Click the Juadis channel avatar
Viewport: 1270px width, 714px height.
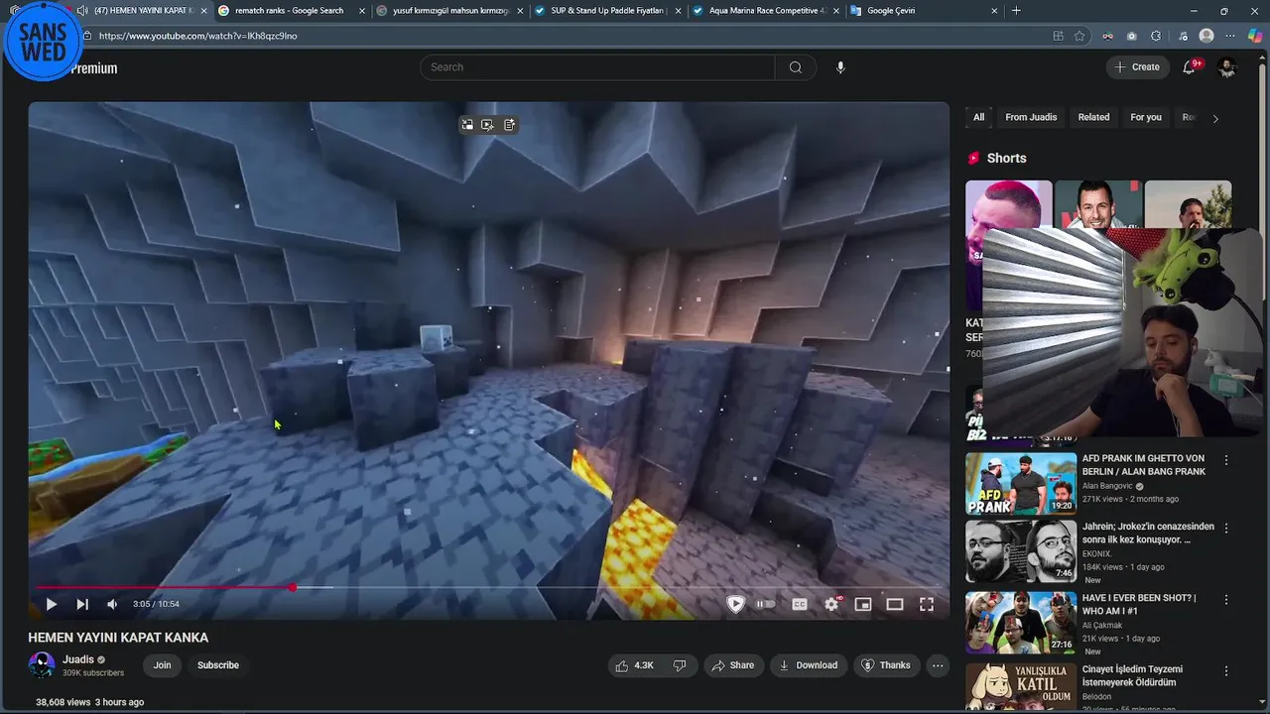pyautogui.click(x=42, y=664)
